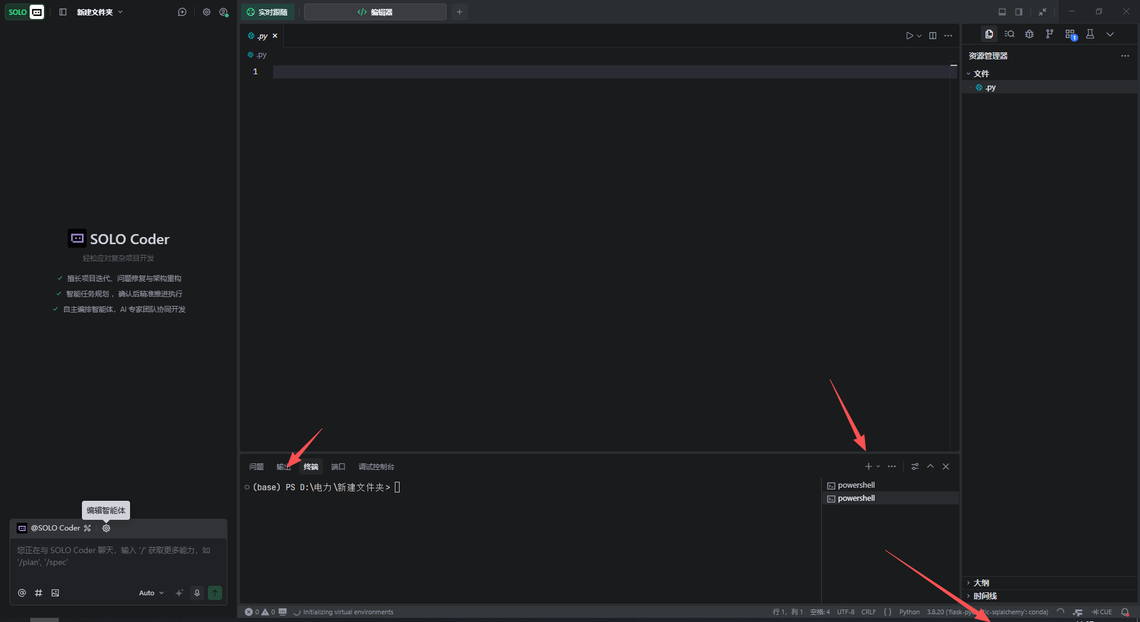This screenshot has height=622, width=1140.
Task: Open terminal panel settings sliders icon
Action: [915, 466]
